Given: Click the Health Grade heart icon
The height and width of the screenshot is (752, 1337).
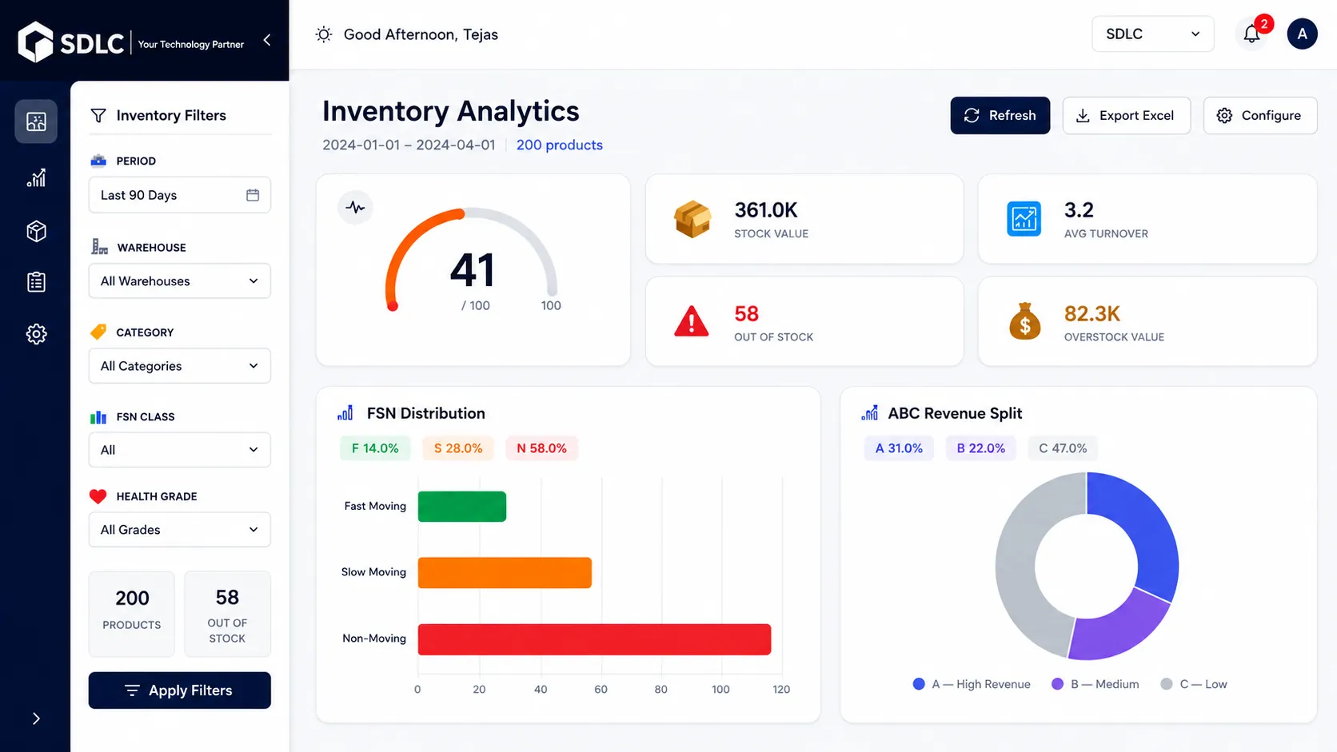Looking at the screenshot, I should 98,496.
